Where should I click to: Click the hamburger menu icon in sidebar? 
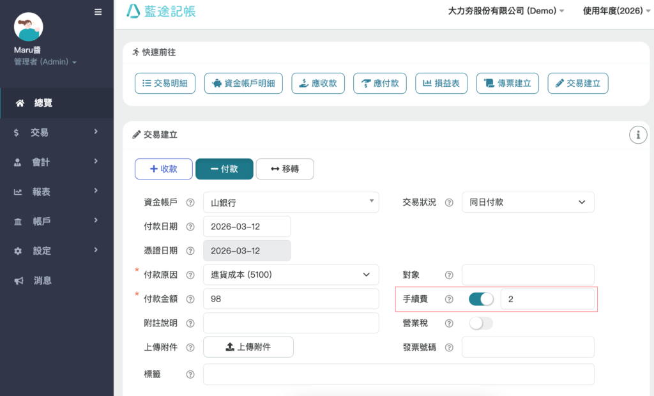coord(98,11)
